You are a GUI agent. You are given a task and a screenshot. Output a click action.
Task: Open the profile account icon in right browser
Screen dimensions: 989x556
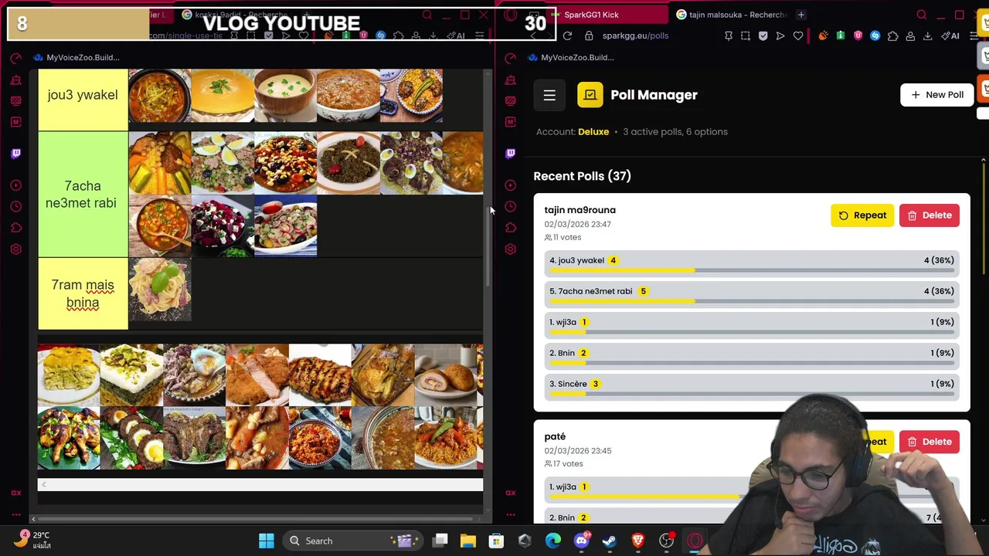[910, 36]
